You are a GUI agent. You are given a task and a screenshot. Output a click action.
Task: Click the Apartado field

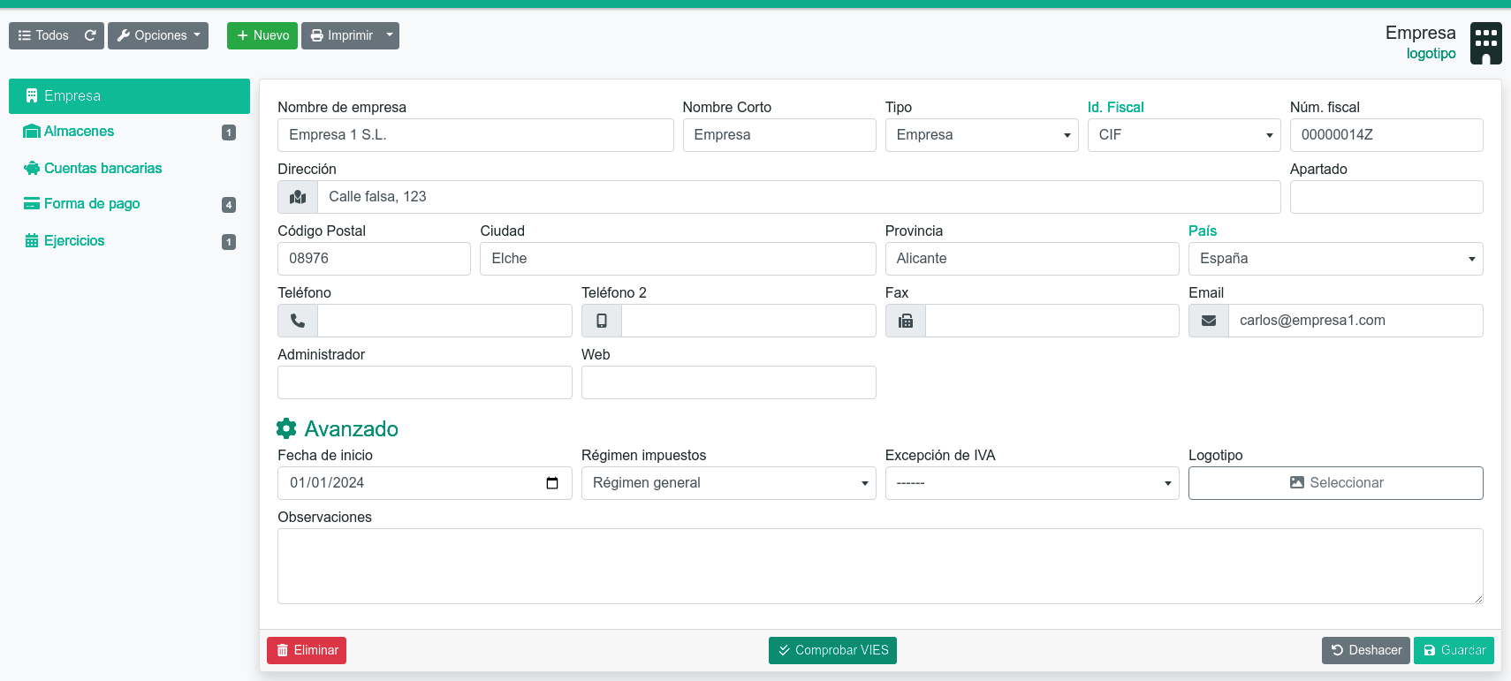[x=1386, y=197]
